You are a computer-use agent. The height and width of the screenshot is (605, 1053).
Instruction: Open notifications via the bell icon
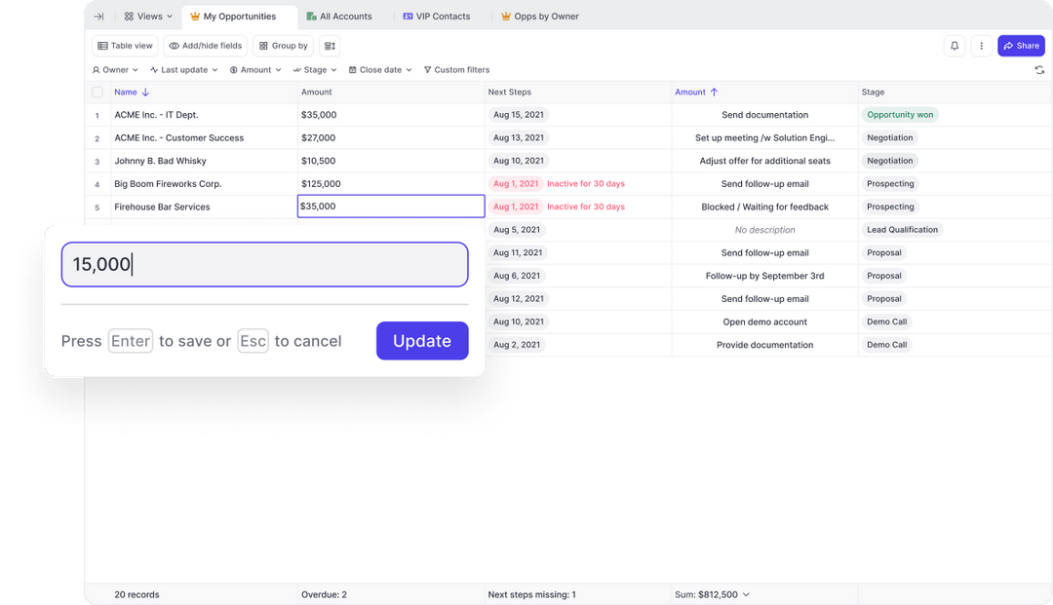tap(955, 45)
